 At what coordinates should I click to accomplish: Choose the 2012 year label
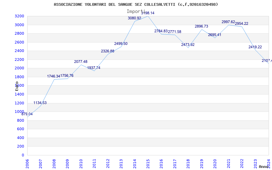(x=108, y=164)
